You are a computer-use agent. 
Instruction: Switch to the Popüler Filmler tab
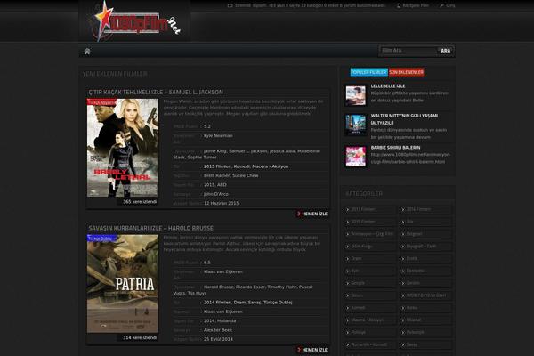368,72
